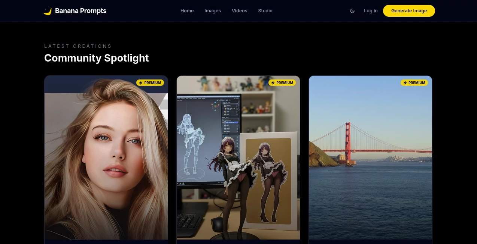Viewport: 477px width, 244px height.
Task: Click PREMIUM badge on the anime figure card
Action: [x=282, y=83]
